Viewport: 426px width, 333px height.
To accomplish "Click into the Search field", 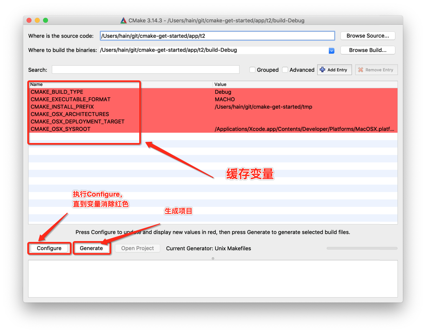I will (x=145, y=70).
